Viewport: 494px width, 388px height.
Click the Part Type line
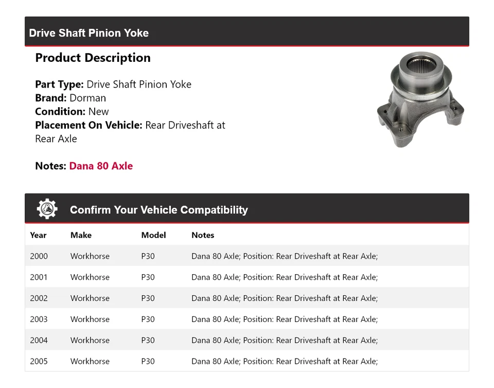pyautogui.click(x=113, y=84)
